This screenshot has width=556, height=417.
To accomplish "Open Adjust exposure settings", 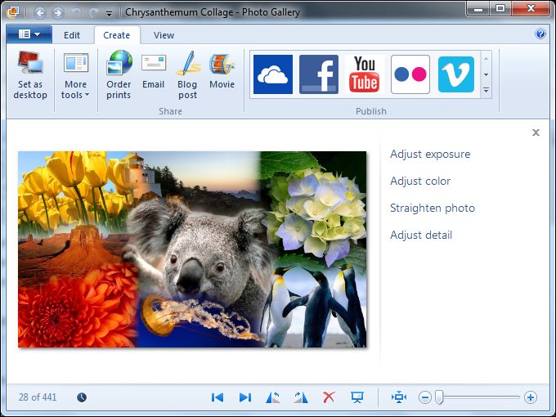I will click(430, 155).
